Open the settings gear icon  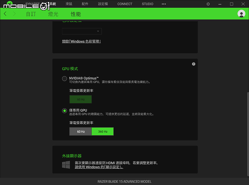(208, 4)
